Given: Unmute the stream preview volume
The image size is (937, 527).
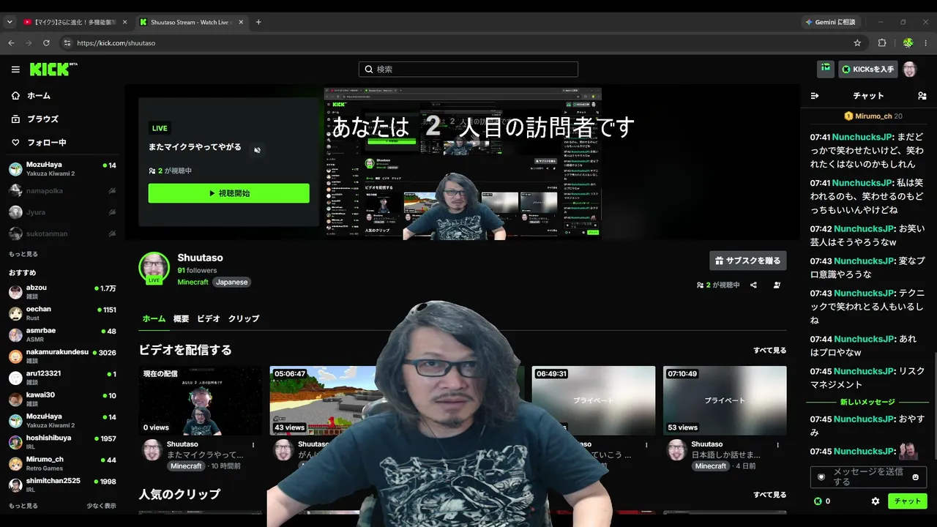Looking at the screenshot, I should point(257,150).
